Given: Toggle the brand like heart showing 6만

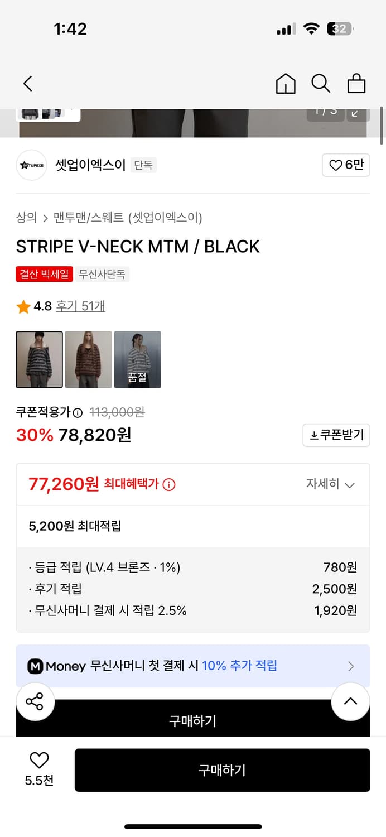Looking at the screenshot, I should coord(346,165).
